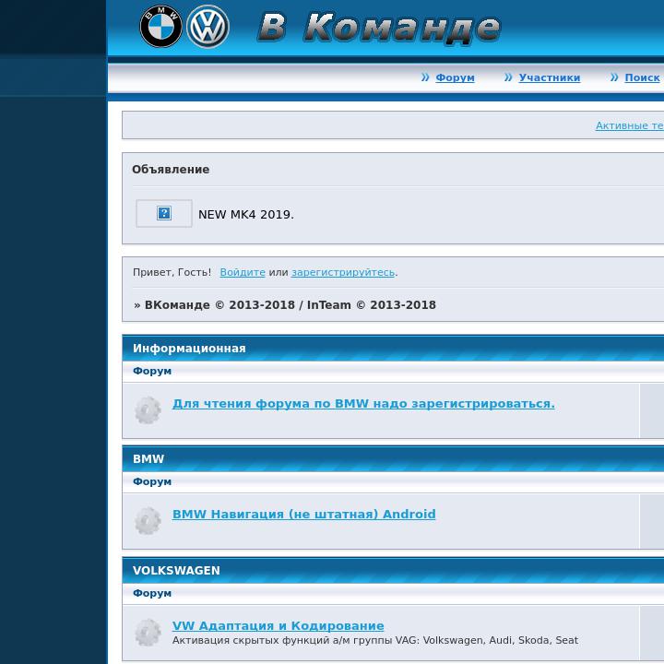Click the VOLKSWAGEN category header
This screenshot has height=664, width=664.
pos(176,571)
